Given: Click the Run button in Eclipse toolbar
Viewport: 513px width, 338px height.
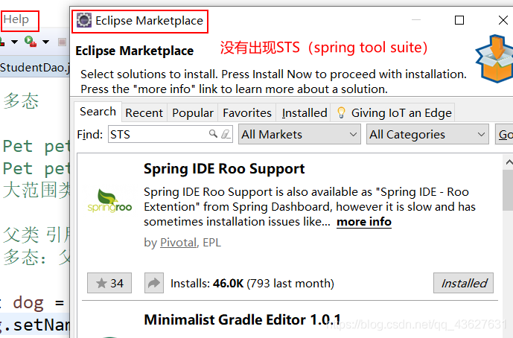Looking at the screenshot, I should click(30, 42).
